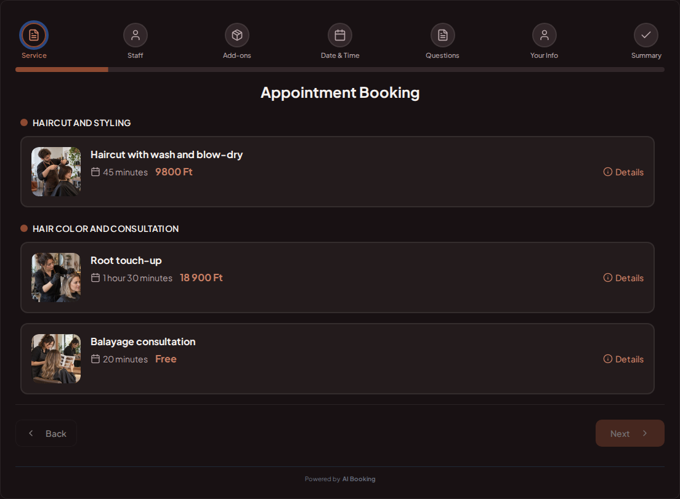Click the calendar icon beside 45 minutes

point(95,172)
